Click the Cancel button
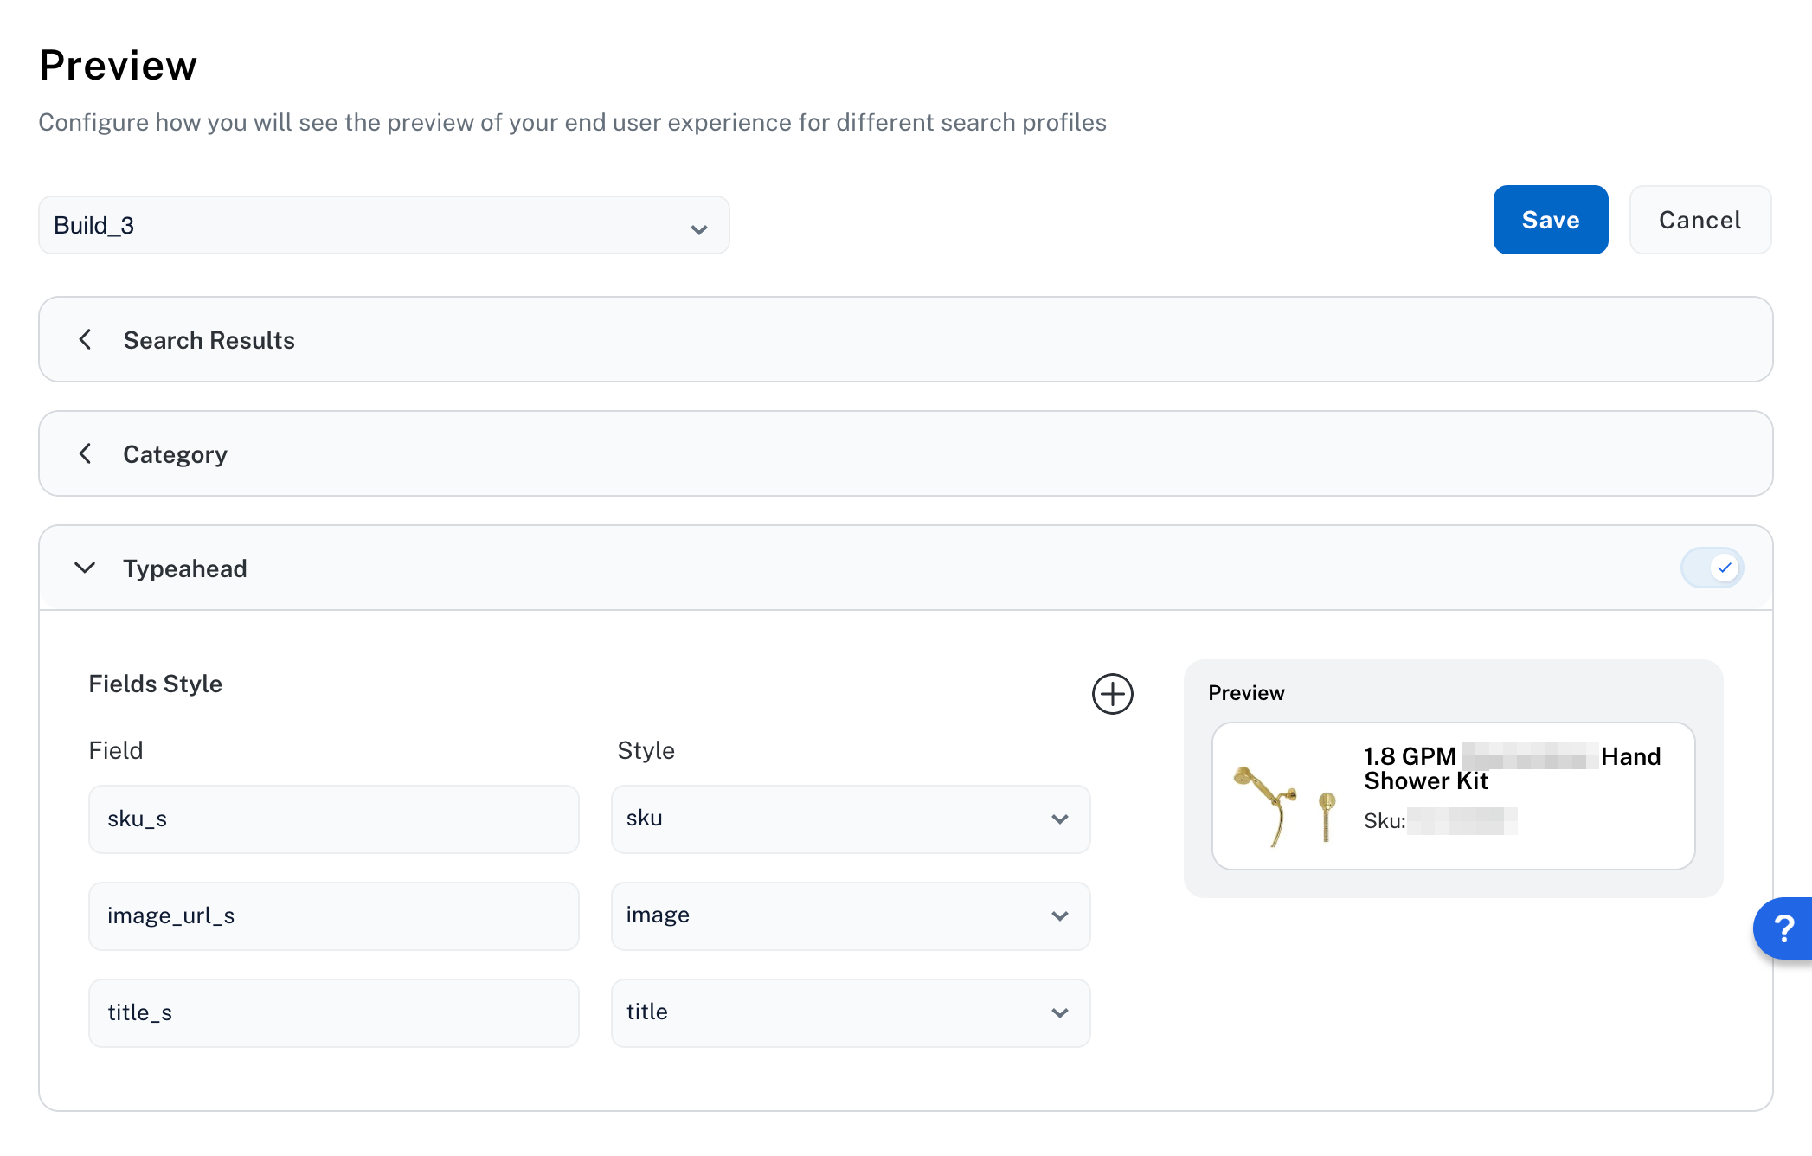 tap(1700, 219)
